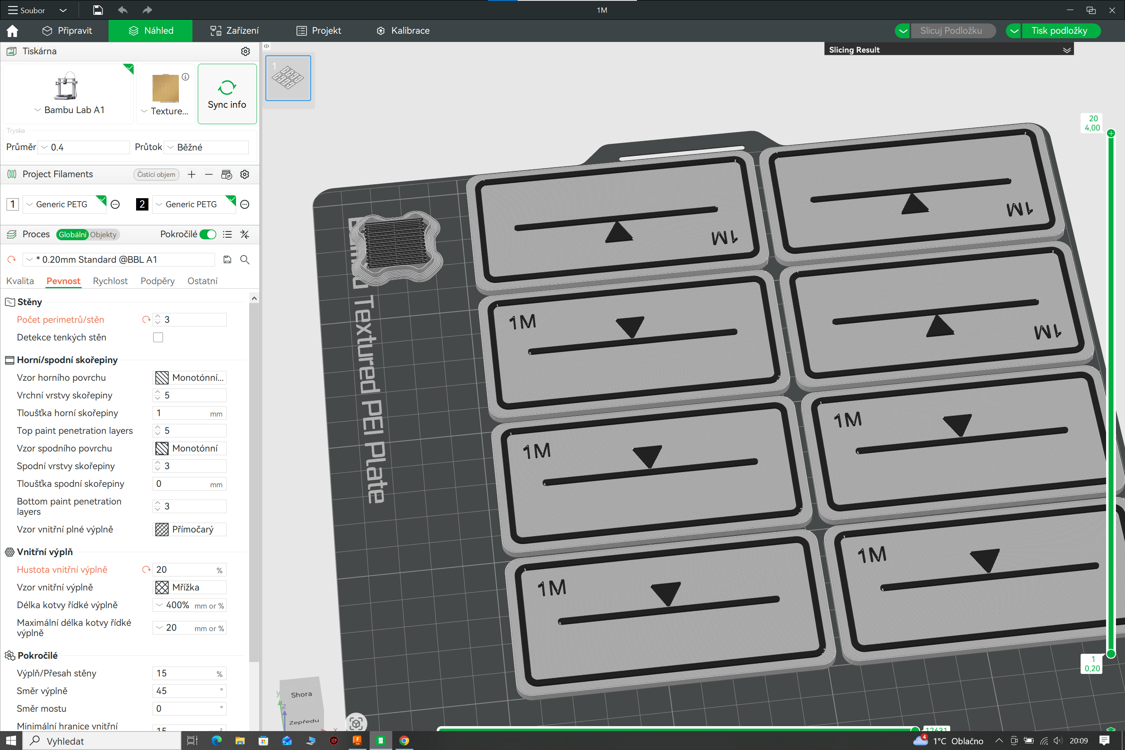This screenshot has height=750, width=1125.
Task: Open second Generic PETG filament dropdown
Action: pyautogui.click(x=194, y=205)
